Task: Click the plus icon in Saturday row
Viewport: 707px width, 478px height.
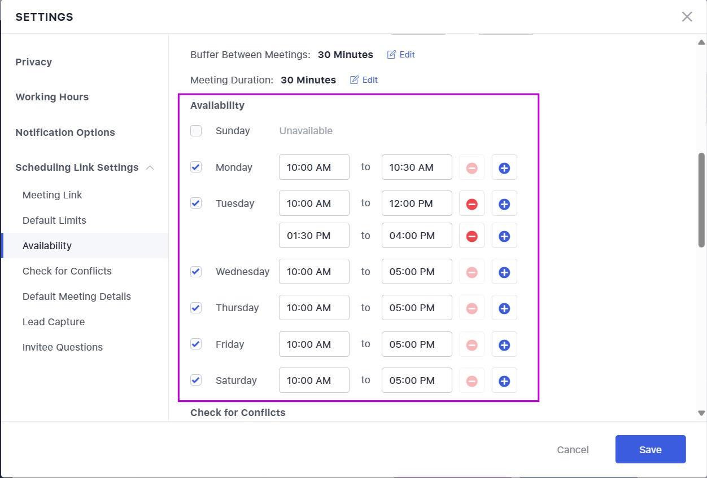Action: (504, 381)
